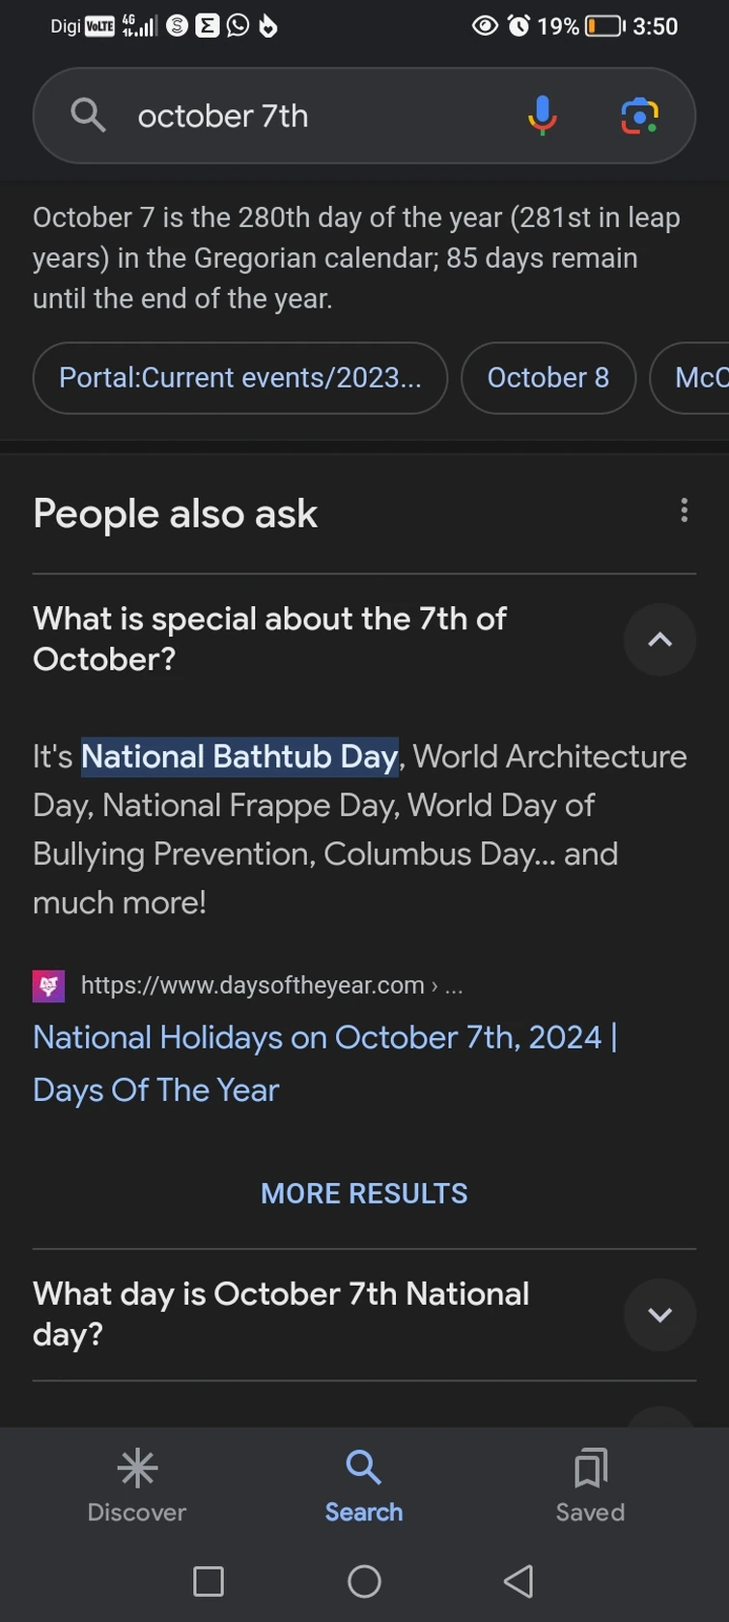Viewport: 729px width, 1622px height.
Task: Tap the 'Portal:Current events/2023...' chip
Action: (x=239, y=378)
